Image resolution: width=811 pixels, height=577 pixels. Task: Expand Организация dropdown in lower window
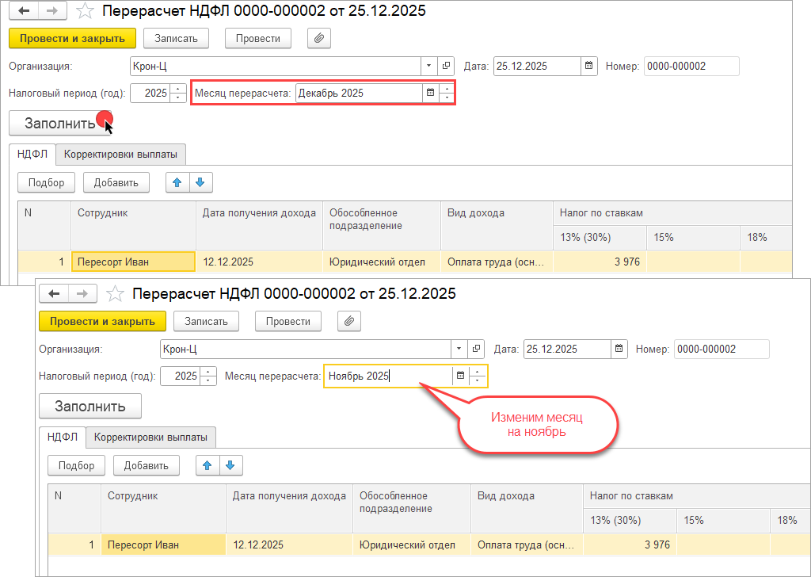coord(459,349)
